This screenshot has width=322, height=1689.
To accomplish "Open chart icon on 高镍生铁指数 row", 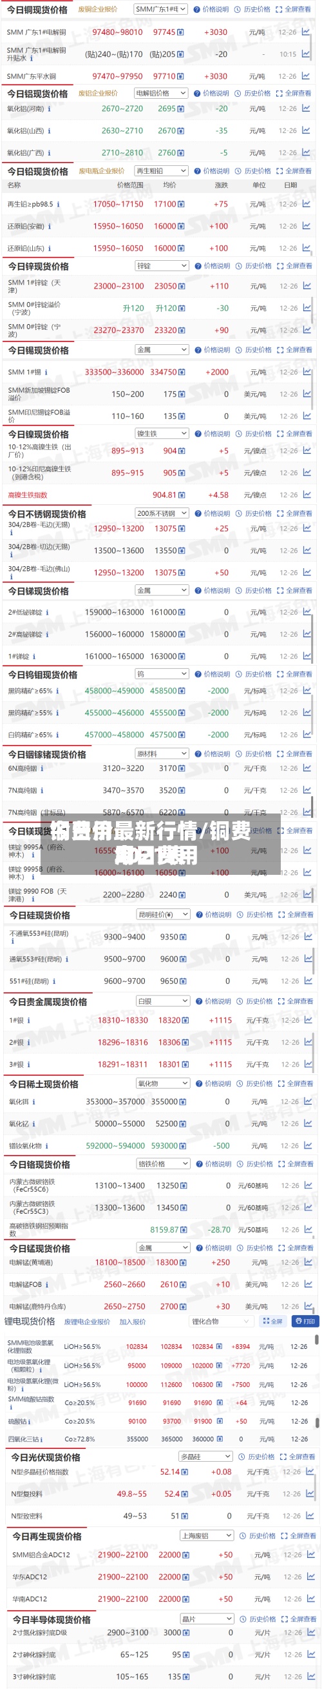I will tap(307, 495).
